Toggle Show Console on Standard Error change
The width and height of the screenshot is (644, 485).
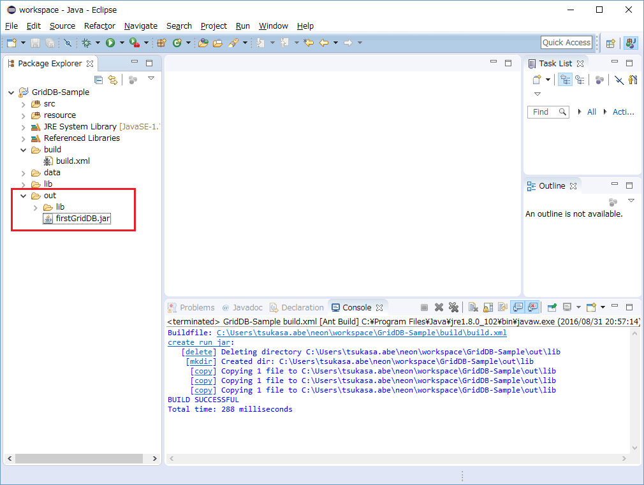click(x=532, y=307)
